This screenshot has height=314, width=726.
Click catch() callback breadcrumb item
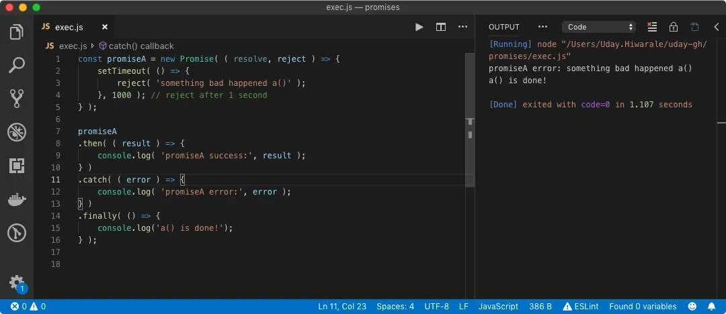click(136, 46)
